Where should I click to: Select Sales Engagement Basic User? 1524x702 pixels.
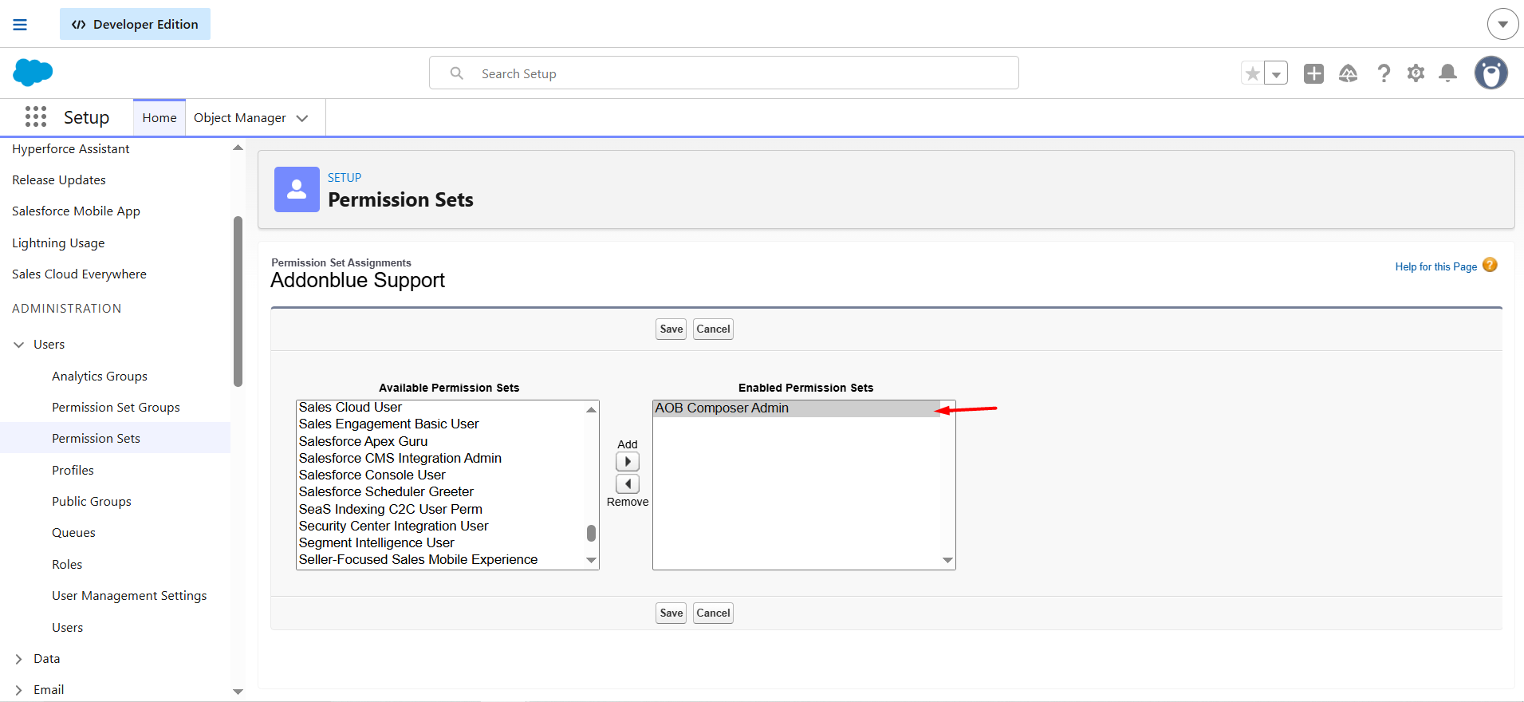(440, 424)
